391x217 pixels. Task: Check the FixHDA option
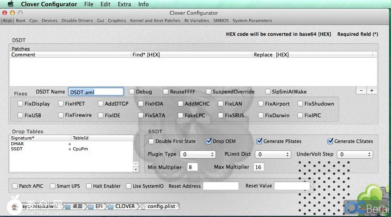(x=141, y=104)
